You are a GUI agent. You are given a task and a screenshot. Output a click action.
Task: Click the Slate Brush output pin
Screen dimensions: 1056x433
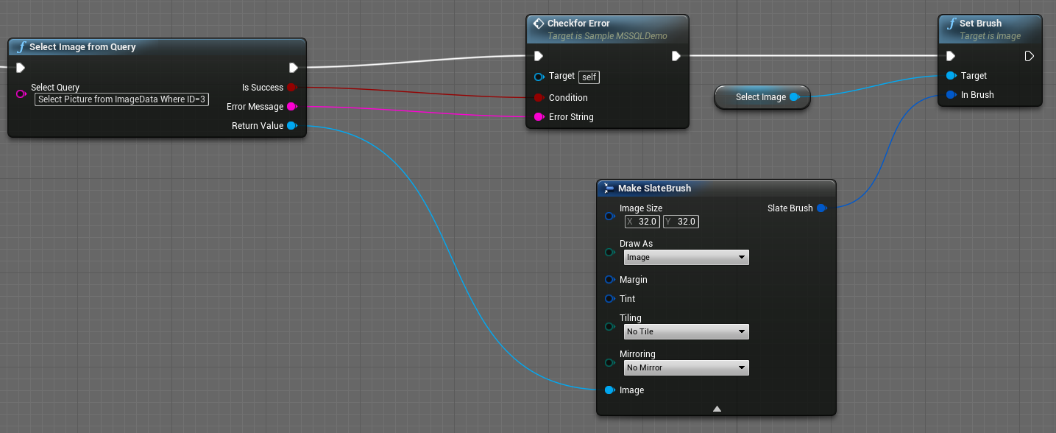(821, 208)
